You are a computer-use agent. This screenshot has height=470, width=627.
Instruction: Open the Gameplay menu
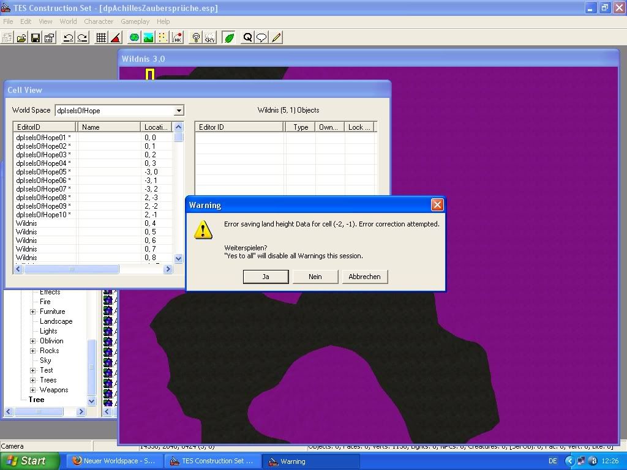(135, 21)
